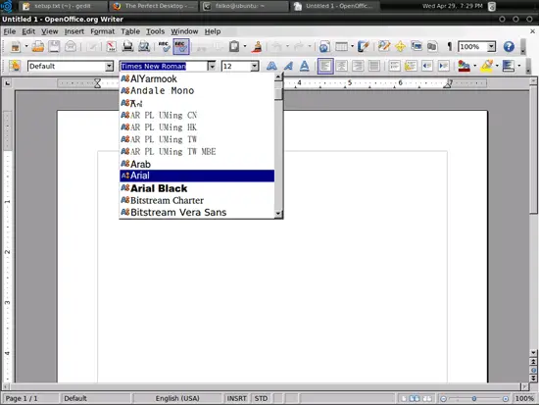Viewport: 539px width, 405px height.
Task: Toggle INSRT insert mode in status bar
Action: pos(236,398)
